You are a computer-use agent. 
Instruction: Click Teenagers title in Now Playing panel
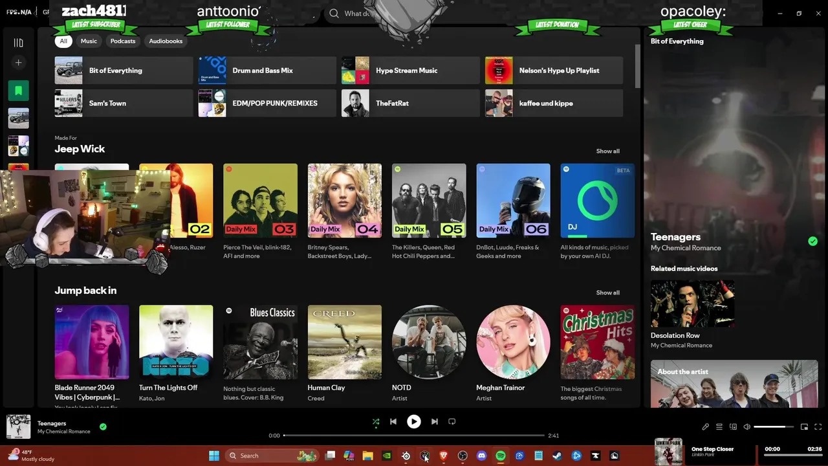point(675,237)
